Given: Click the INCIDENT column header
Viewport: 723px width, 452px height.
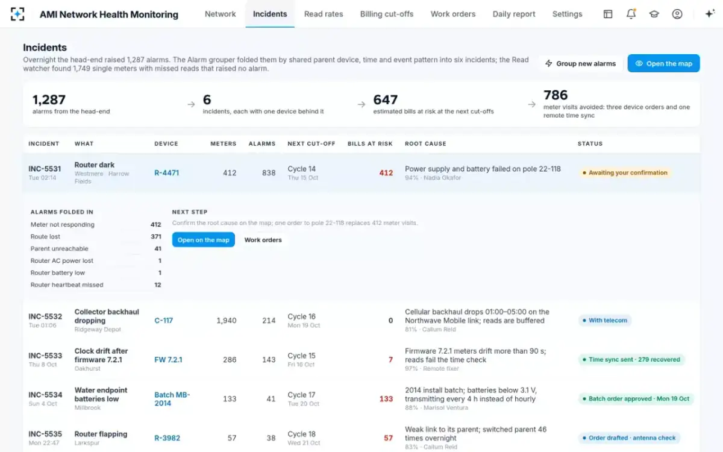Looking at the screenshot, I should 43,144.
